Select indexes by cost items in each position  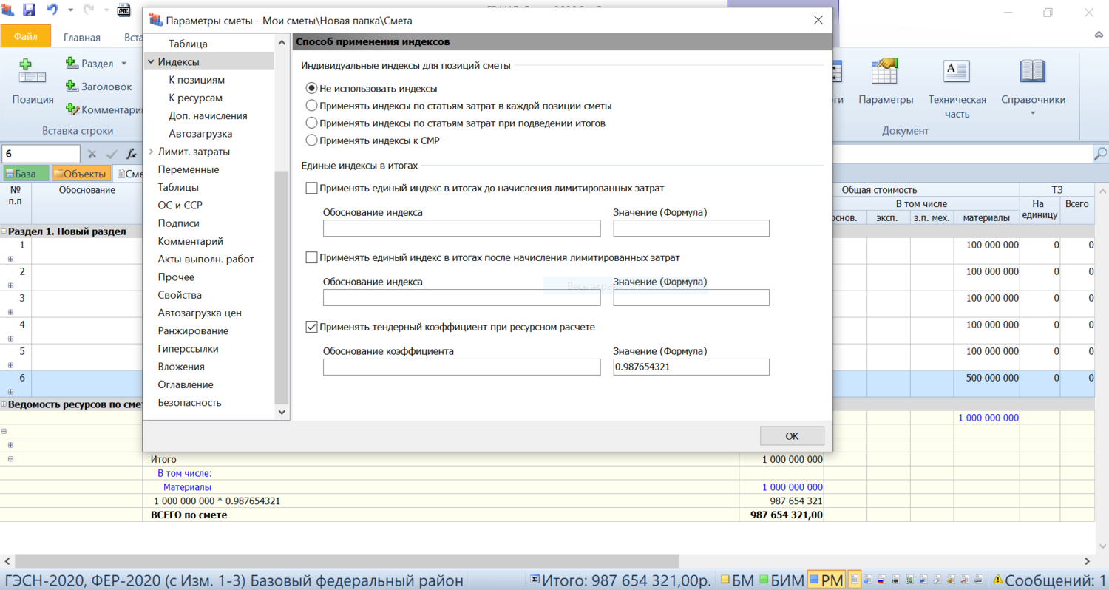[x=311, y=106]
